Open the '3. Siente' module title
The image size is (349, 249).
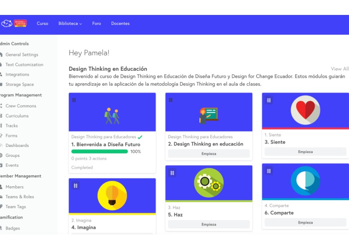pyautogui.click(x=275, y=142)
